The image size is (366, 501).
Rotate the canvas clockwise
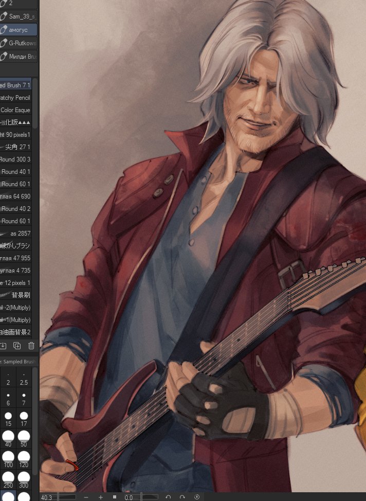coord(182,497)
